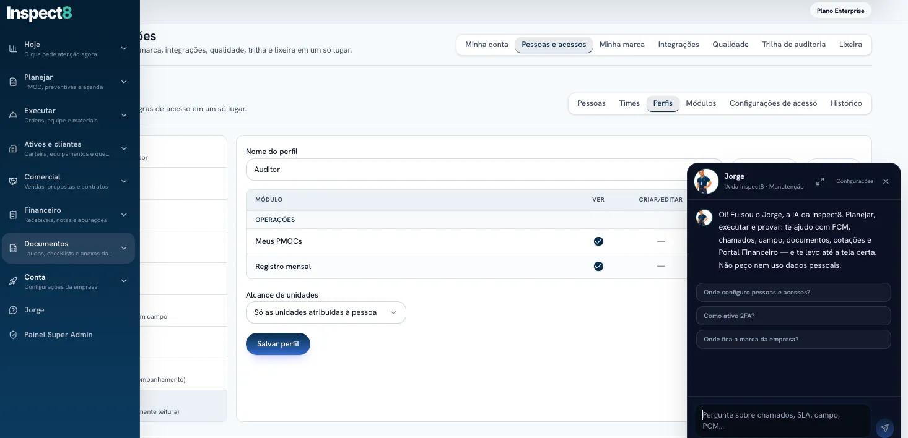Click the Inspect8 logo
Screen dimensions: 908x438
tap(40, 13)
